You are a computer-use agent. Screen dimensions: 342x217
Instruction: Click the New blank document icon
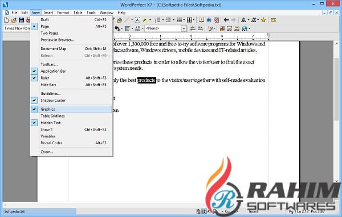pyautogui.click(x=6, y=20)
